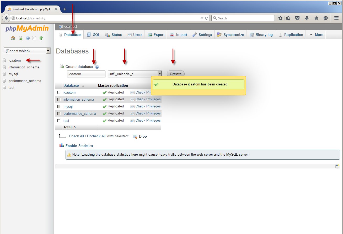343x234 pixels.
Task: Click the log out icon with the green arrow
Action: pyautogui.click(x=21, y=38)
